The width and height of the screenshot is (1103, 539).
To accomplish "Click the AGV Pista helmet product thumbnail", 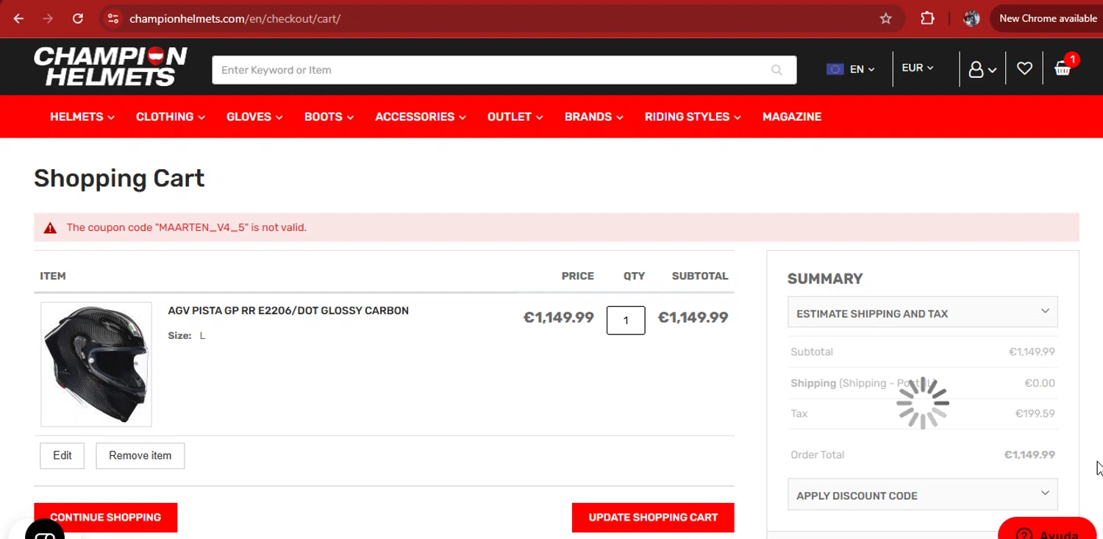I will click(96, 364).
